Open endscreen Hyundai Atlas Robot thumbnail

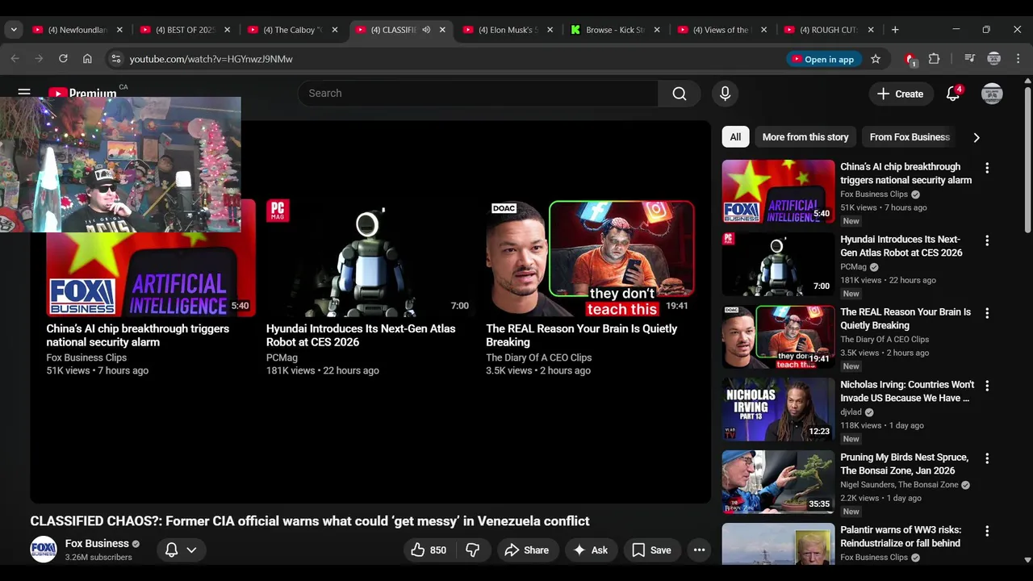[x=370, y=258]
